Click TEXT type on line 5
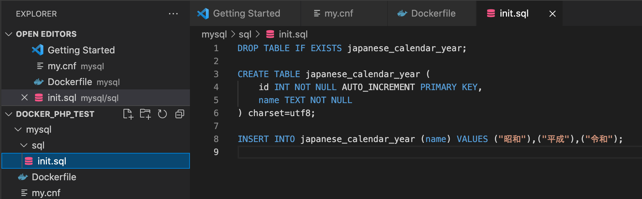The width and height of the screenshot is (642, 199). coord(295,100)
